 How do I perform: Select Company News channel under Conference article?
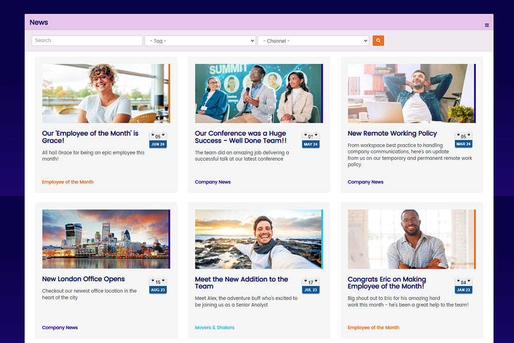pos(213,182)
